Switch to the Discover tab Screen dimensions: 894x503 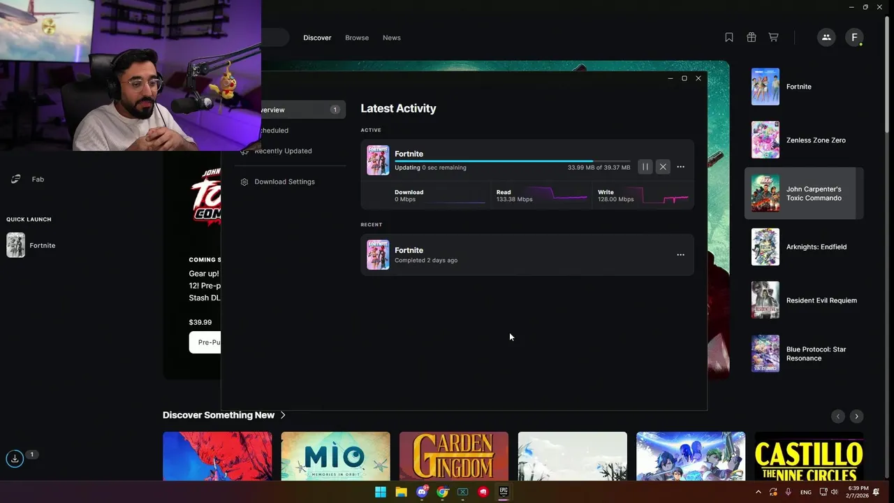pos(317,38)
